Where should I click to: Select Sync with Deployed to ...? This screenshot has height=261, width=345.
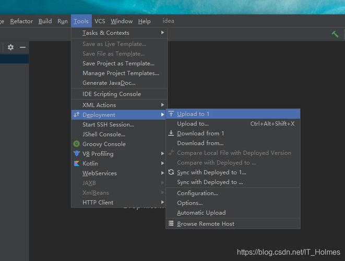[x=233, y=182]
